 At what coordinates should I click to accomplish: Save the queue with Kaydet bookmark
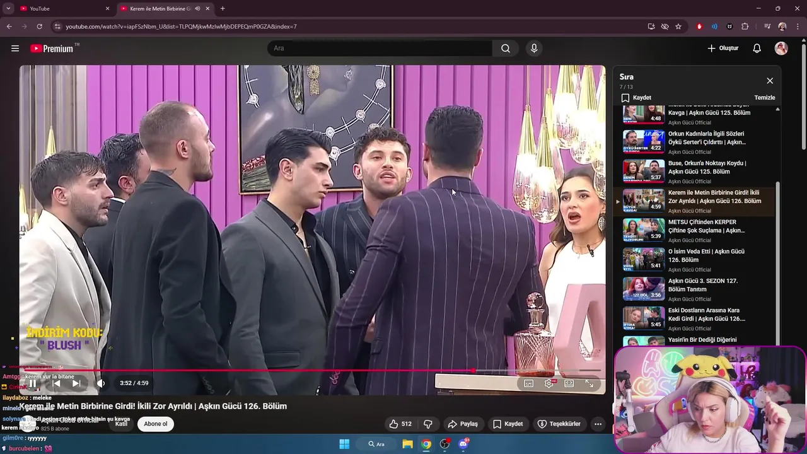point(636,98)
